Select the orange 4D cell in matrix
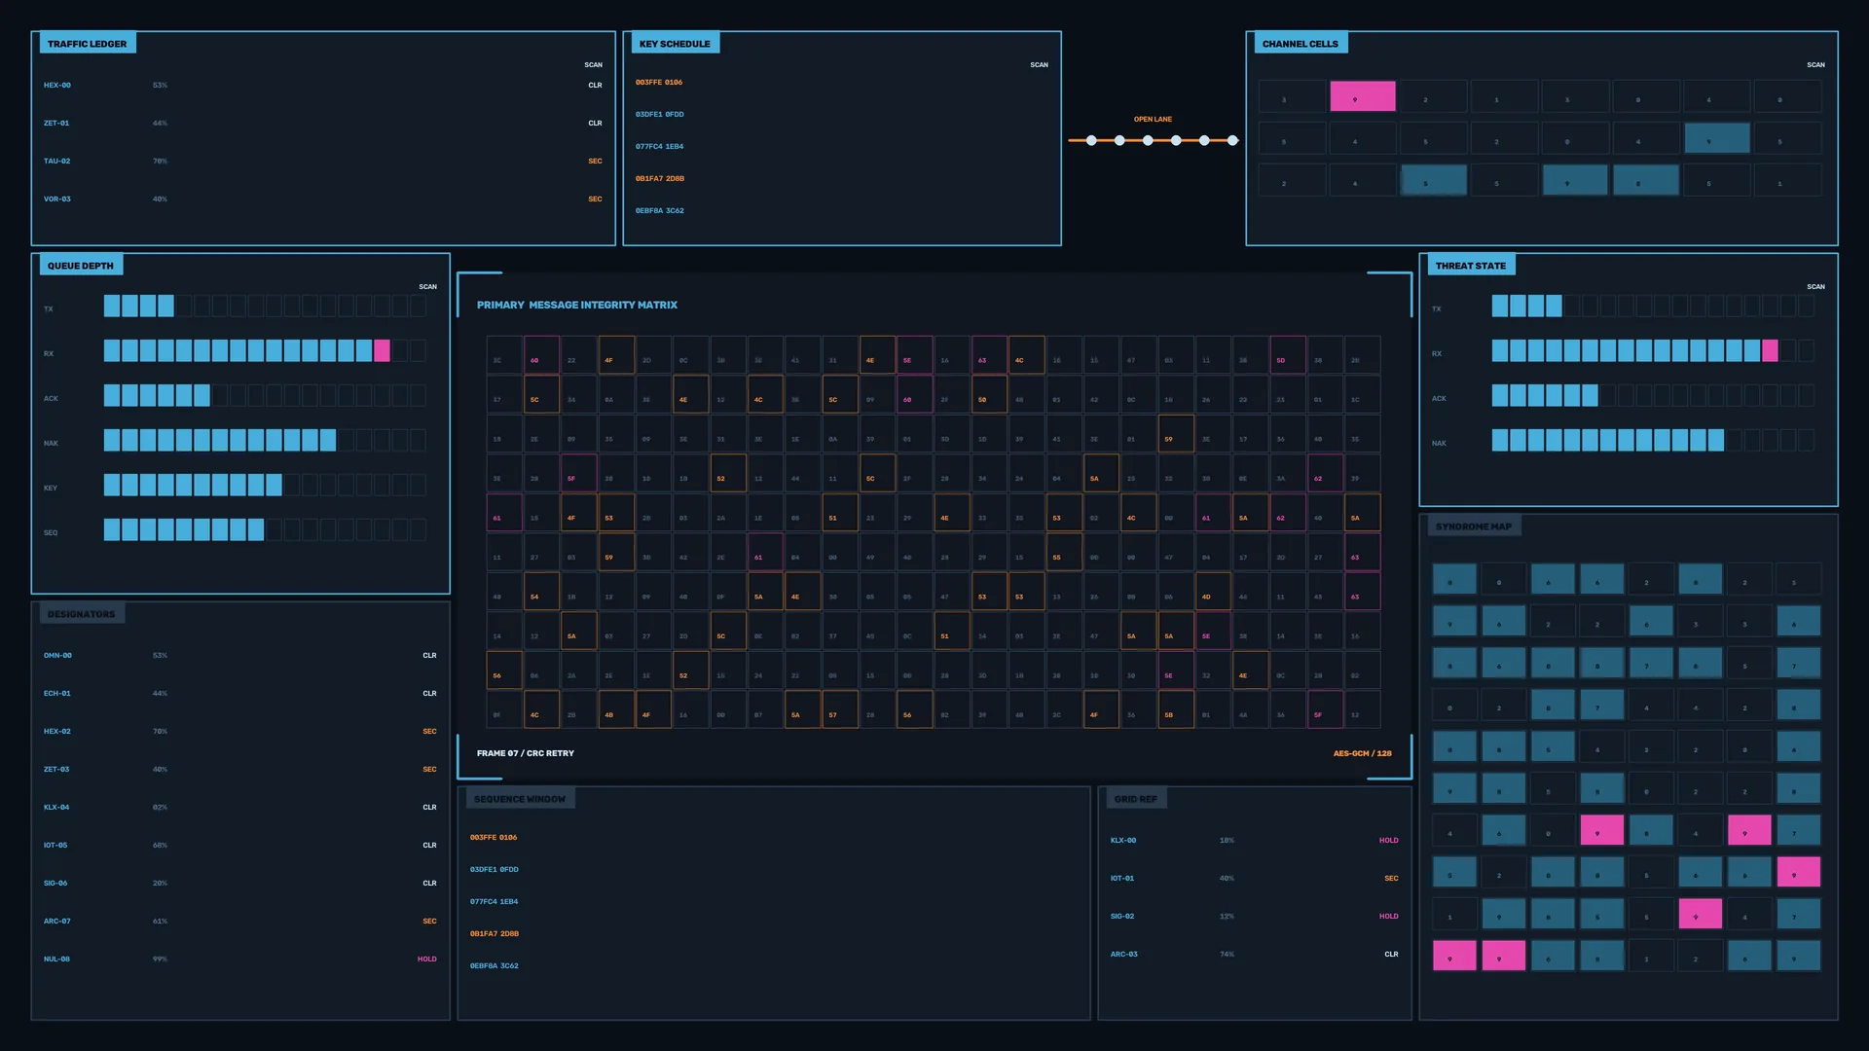 [x=1213, y=592]
